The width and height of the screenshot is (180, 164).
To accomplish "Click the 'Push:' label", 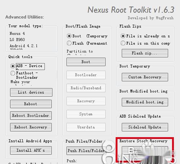I will (x=72, y=161).
